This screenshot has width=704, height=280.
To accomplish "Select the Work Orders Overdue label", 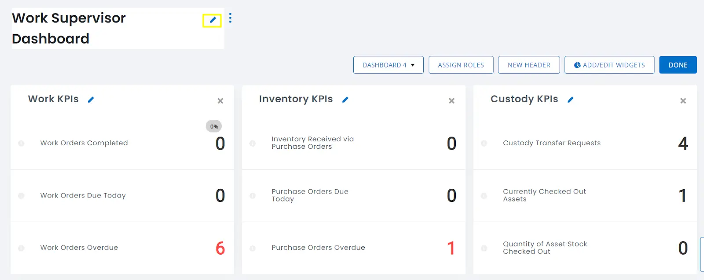I will click(79, 248).
